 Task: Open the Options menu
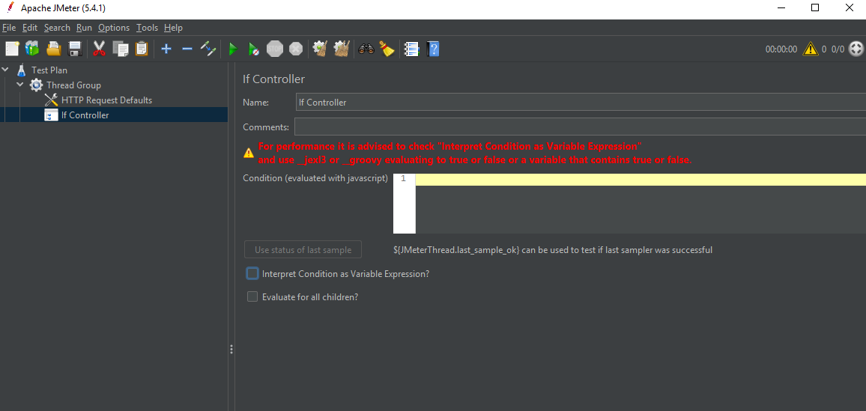114,28
